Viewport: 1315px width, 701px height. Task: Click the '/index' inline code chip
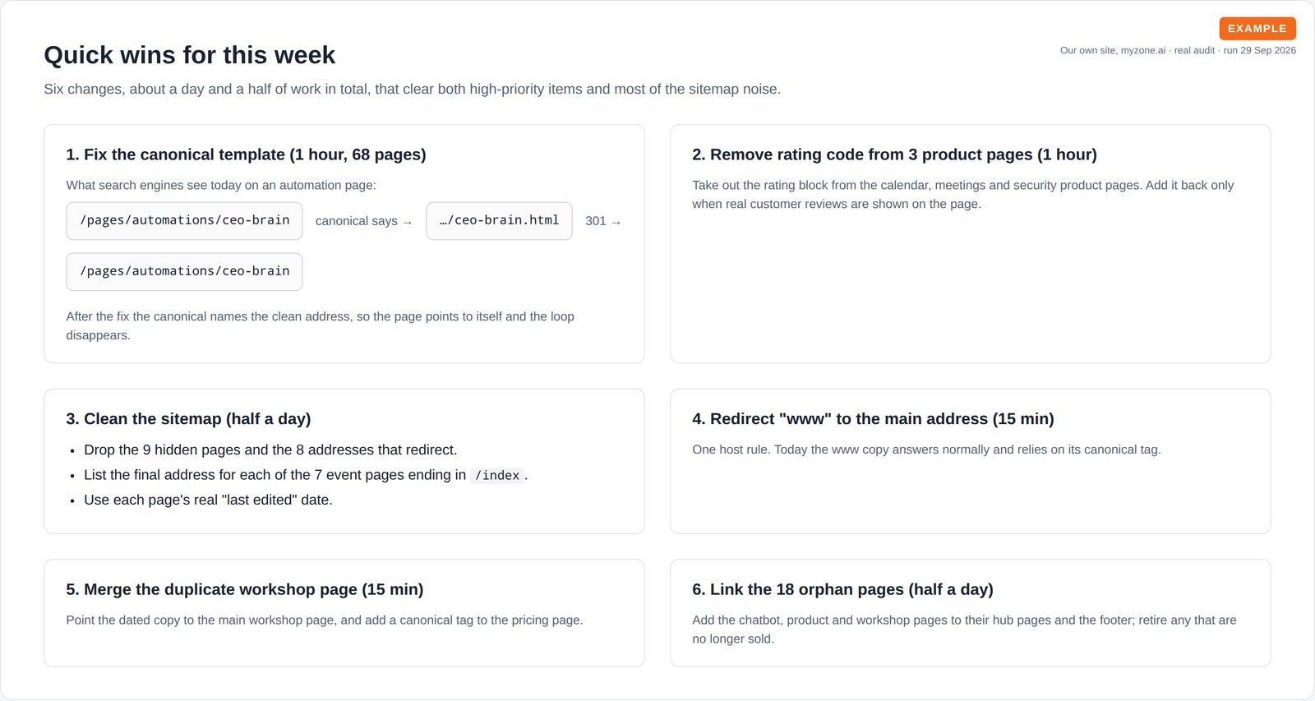point(497,475)
